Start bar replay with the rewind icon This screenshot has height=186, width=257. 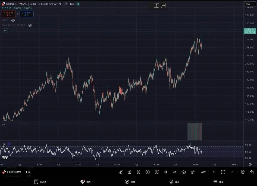175,172
